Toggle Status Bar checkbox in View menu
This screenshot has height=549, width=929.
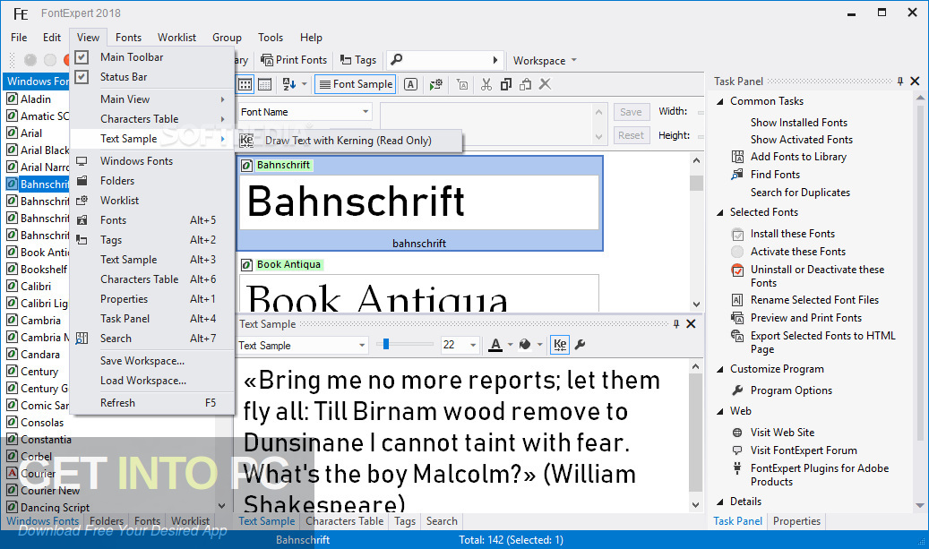(x=82, y=76)
